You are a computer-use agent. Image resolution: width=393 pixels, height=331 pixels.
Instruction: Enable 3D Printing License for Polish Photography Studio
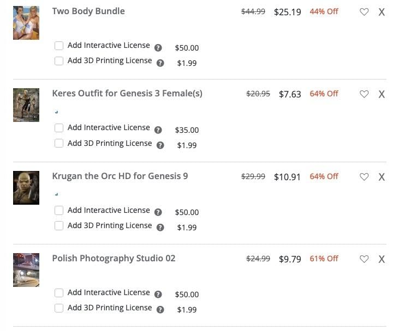click(59, 308)
